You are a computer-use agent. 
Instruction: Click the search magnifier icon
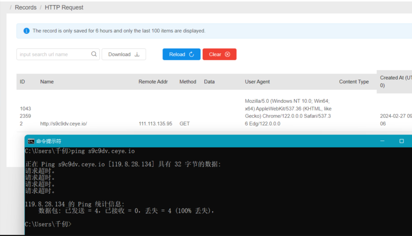pyautogui.click(x=94, y=54)
